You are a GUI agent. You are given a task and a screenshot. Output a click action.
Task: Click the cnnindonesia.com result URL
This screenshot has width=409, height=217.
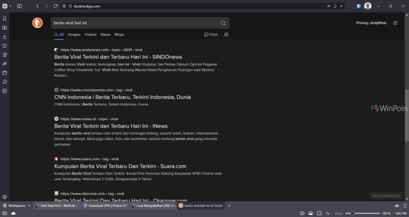tap(96, 90)
